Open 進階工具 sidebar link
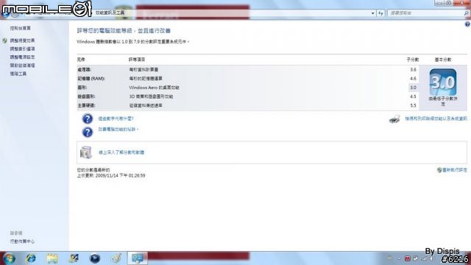The height and width of the screenshot is (265, 471). tap(18, 74)
